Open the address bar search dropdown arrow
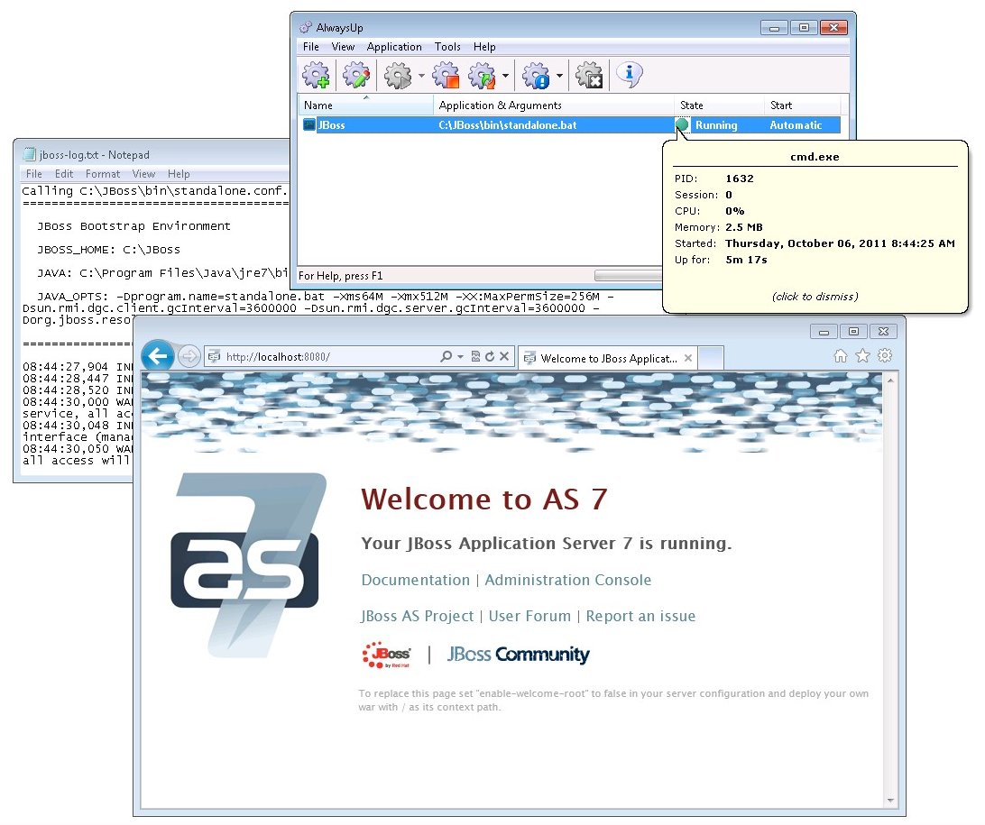 (460, 357)
